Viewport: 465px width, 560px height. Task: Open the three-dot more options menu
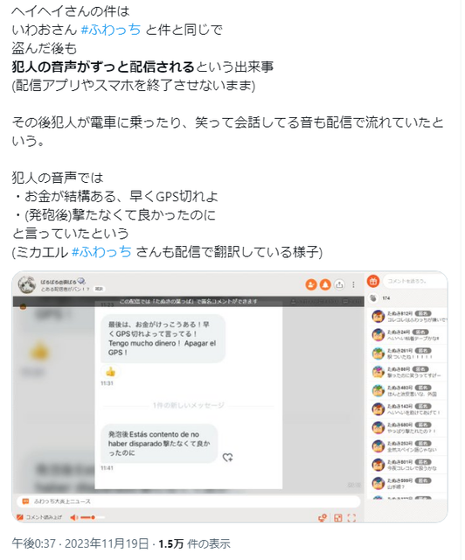[x=353, y=284]
